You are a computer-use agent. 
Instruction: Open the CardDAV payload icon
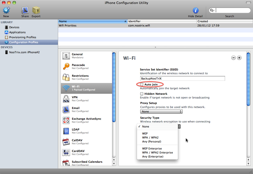pyautogui.click(x=66, y=152)
